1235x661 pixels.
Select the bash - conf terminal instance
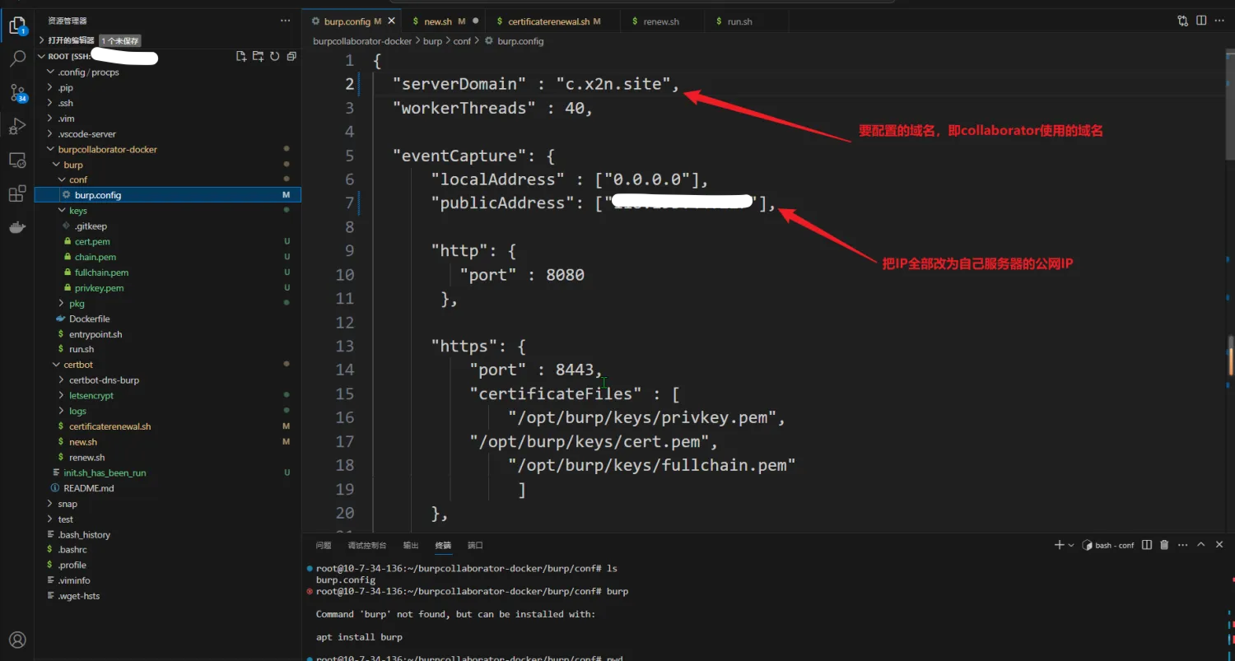click(x=1108, y=545)
